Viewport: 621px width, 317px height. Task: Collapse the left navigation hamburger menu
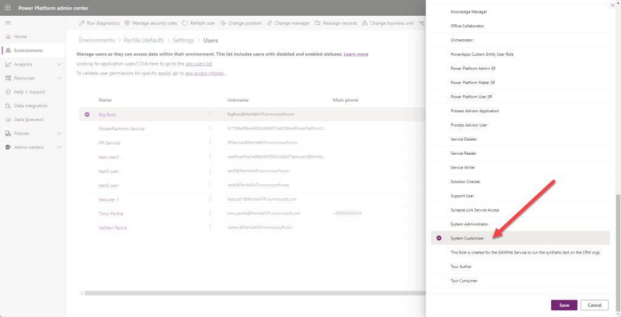pyautogui.click(x=8, y=22)
